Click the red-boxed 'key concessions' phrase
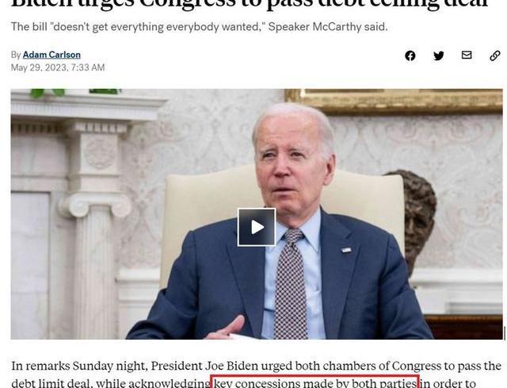 pos(315,382)
